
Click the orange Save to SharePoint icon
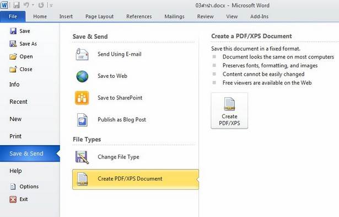(x=82, y=98)
